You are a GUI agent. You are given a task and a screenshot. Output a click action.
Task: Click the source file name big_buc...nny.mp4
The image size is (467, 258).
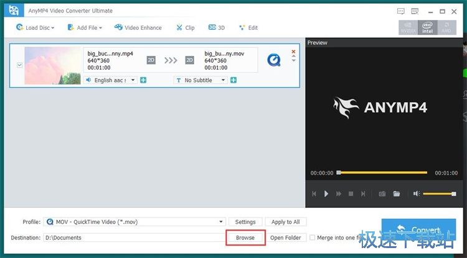(x=110, y=53)
